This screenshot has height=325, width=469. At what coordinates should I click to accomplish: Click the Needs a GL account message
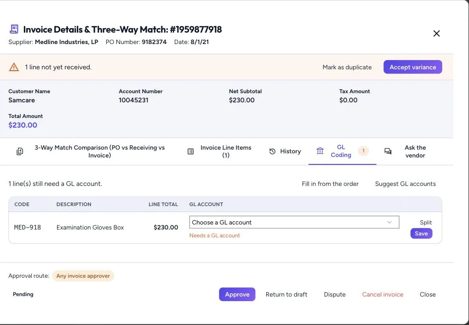pyautogui.click(x=214, y=235)
